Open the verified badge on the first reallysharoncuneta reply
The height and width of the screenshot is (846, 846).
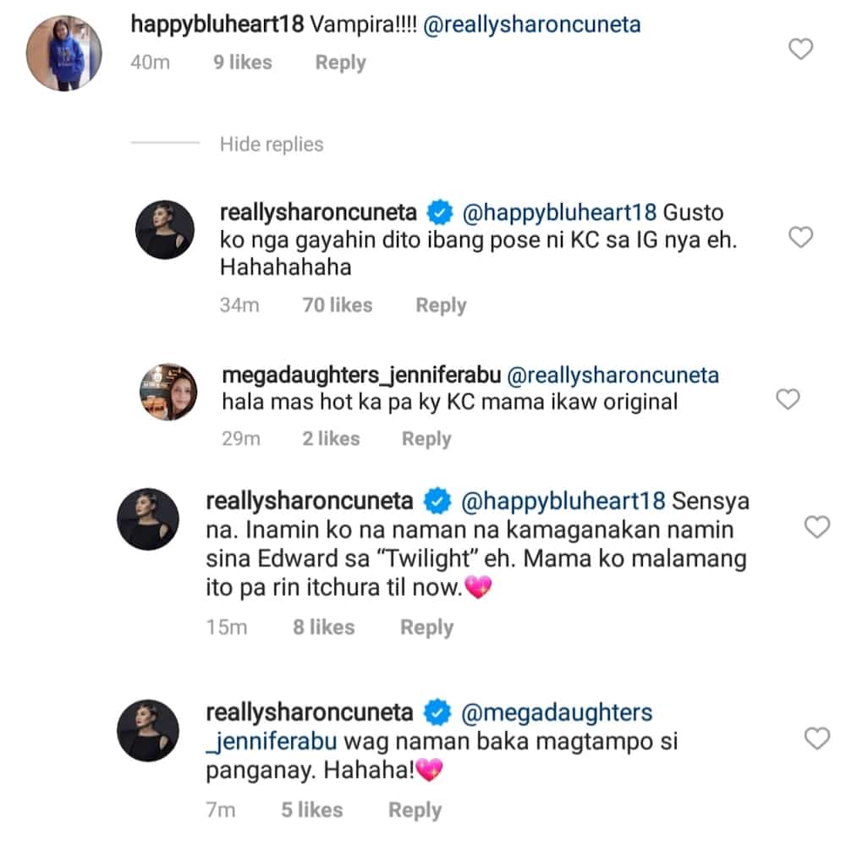(440, 212)
